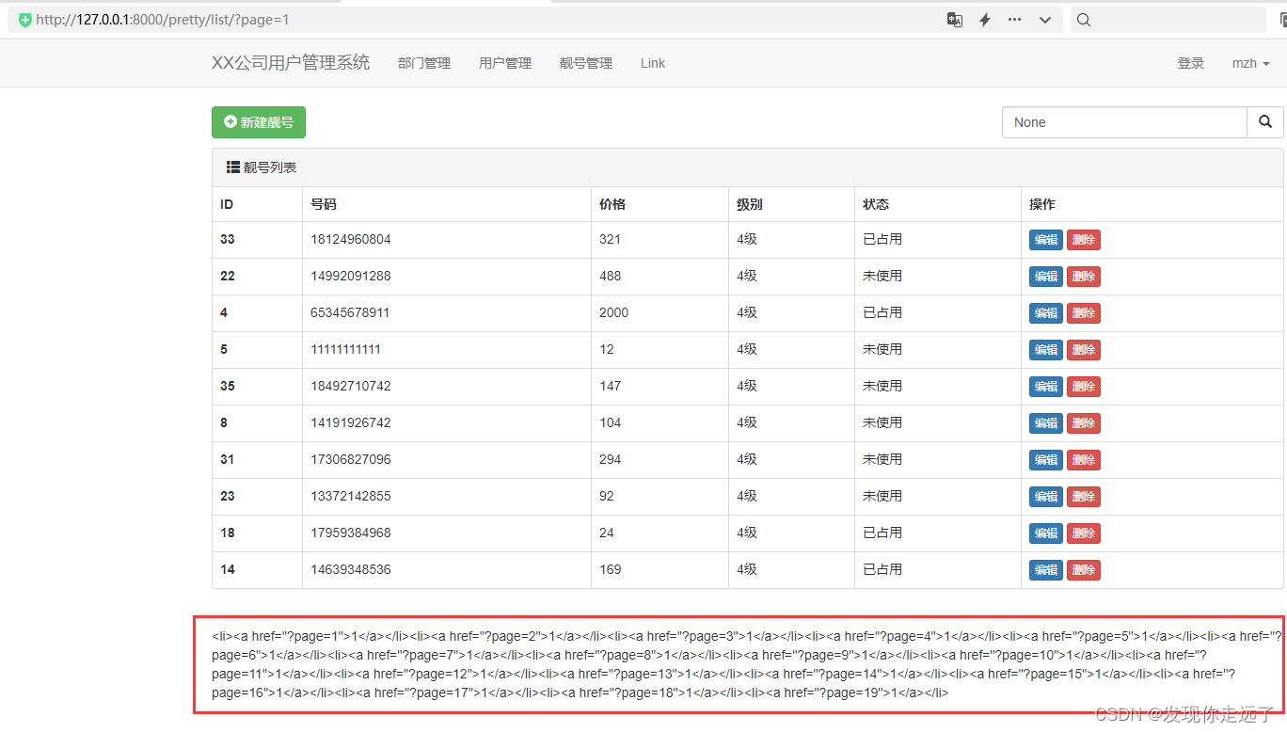Edit number 14639348536 row
The image size is (1287, 732).
(x=1046, y=570)
